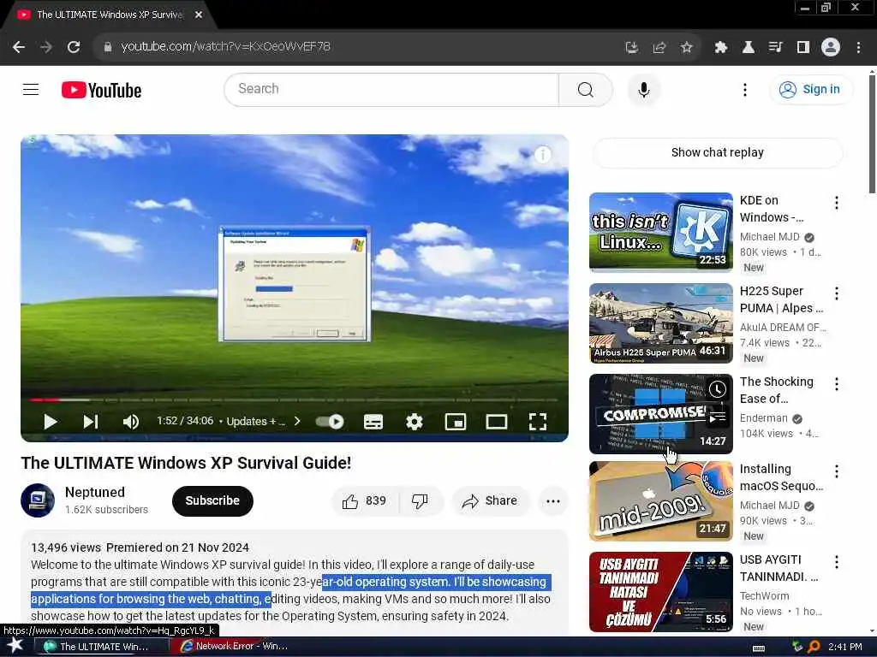Open Installing macOS Sequoia video thumbnail

tap(660, 501)
